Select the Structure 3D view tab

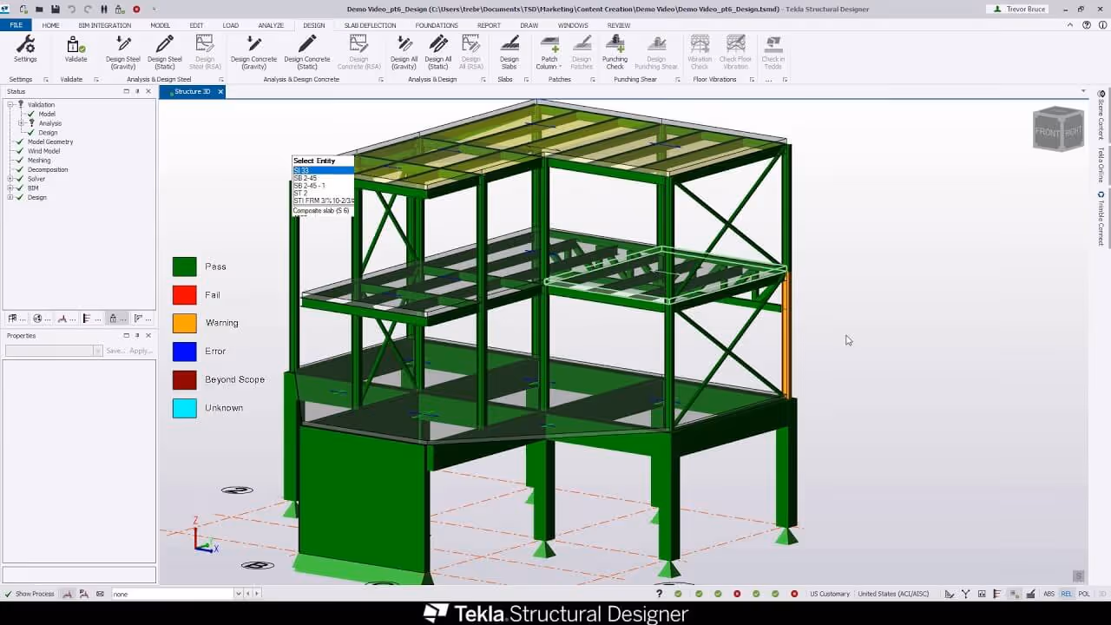pyautogui.click(x=192, y=91)
